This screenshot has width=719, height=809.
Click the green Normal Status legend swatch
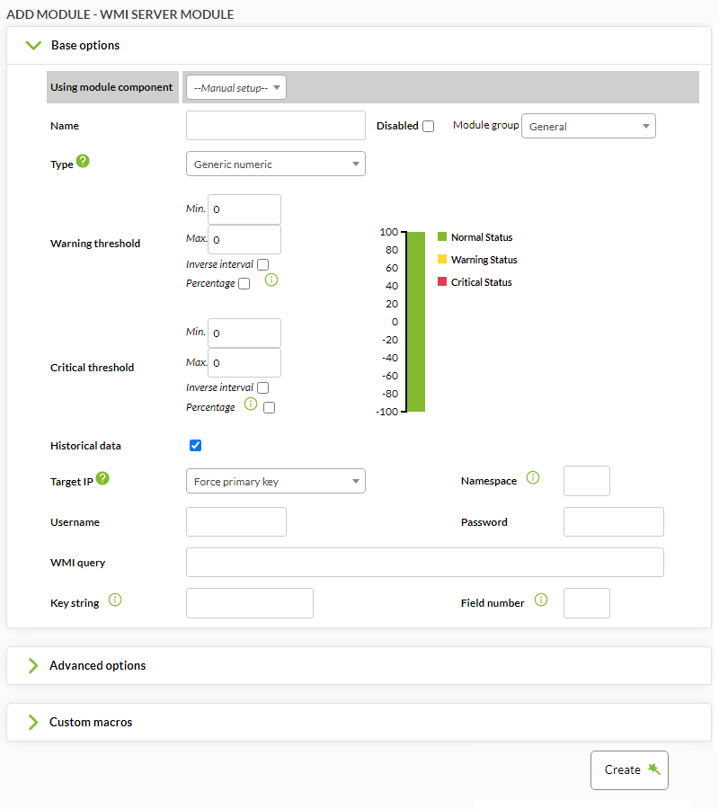point(442,236)
